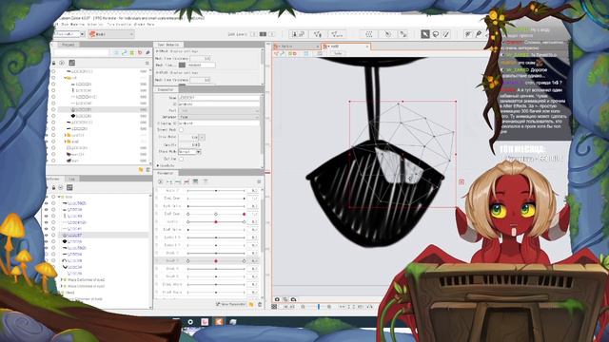This screenshot has width=609, height=342.
Task: Click the first Edit Level button
Action: [254, 34]
